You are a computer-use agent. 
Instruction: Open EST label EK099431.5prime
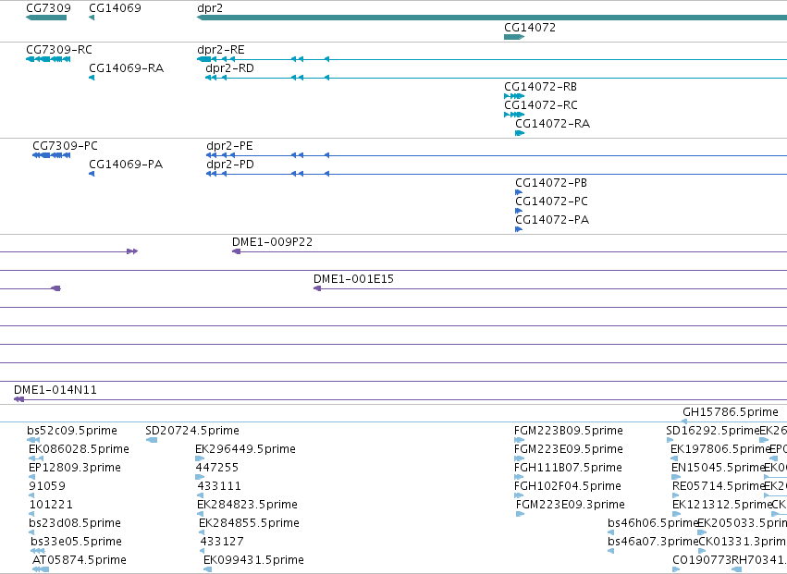point(253,561)
